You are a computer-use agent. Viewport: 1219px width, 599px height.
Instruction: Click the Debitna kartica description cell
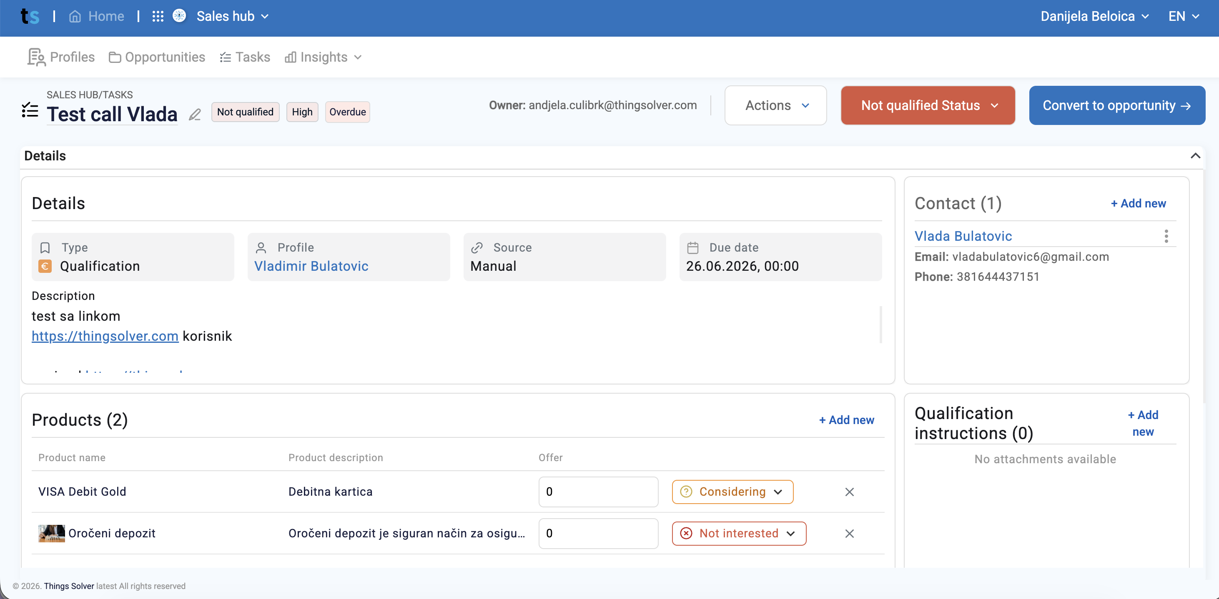pos(330,492)
